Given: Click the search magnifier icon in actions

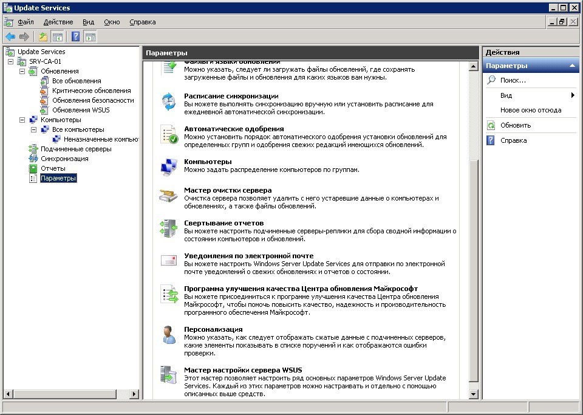Looking at the screenshot, I should click(491, 80).
